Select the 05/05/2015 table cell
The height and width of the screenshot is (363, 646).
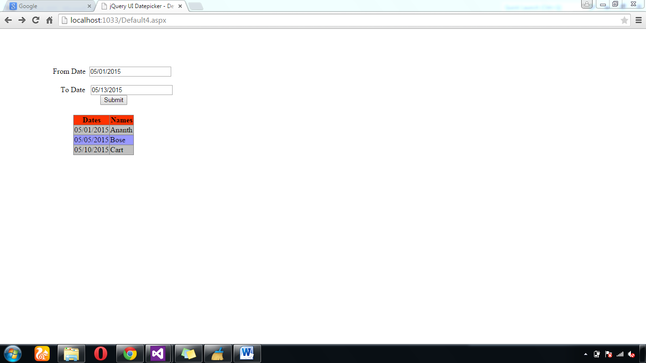point(91,140)
